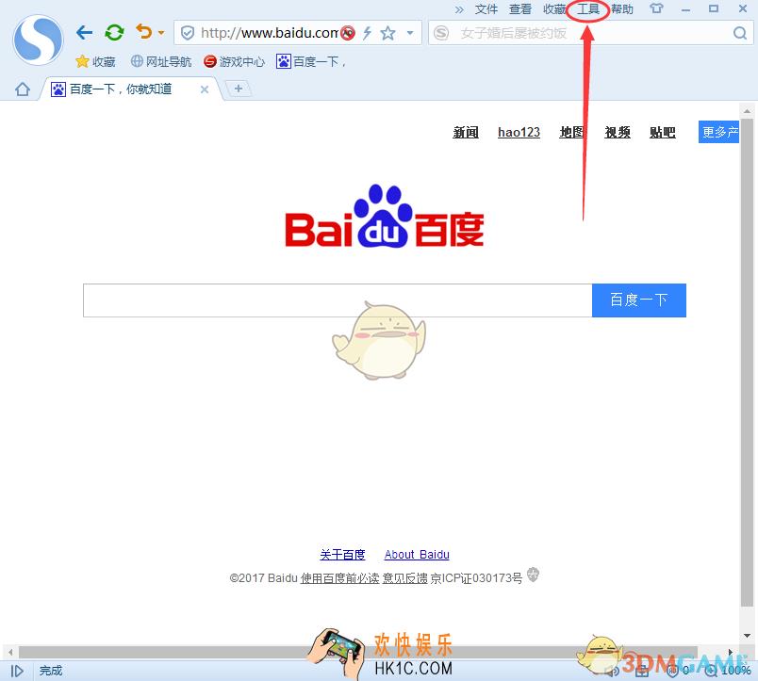Open the 工具 menu
This screenshot has height=681, width=758.
(588, 9)
